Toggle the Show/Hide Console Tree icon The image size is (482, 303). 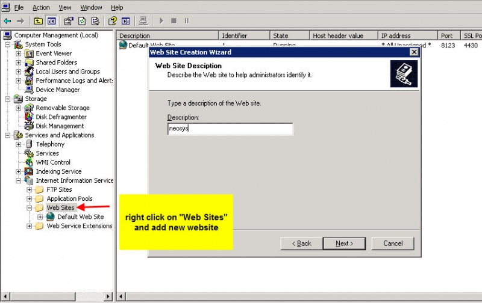click(52, 21)
